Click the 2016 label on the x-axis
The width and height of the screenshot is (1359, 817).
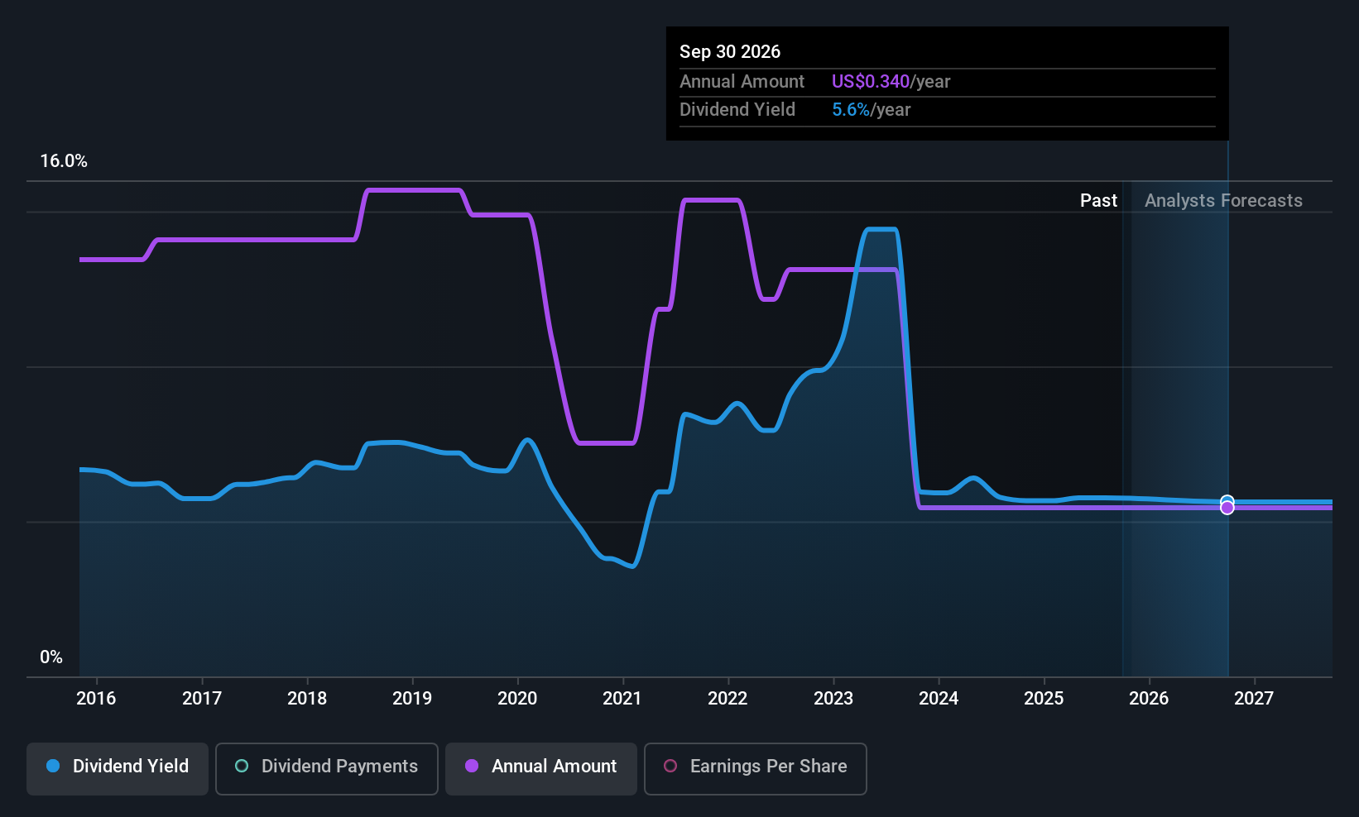(96, 699)
